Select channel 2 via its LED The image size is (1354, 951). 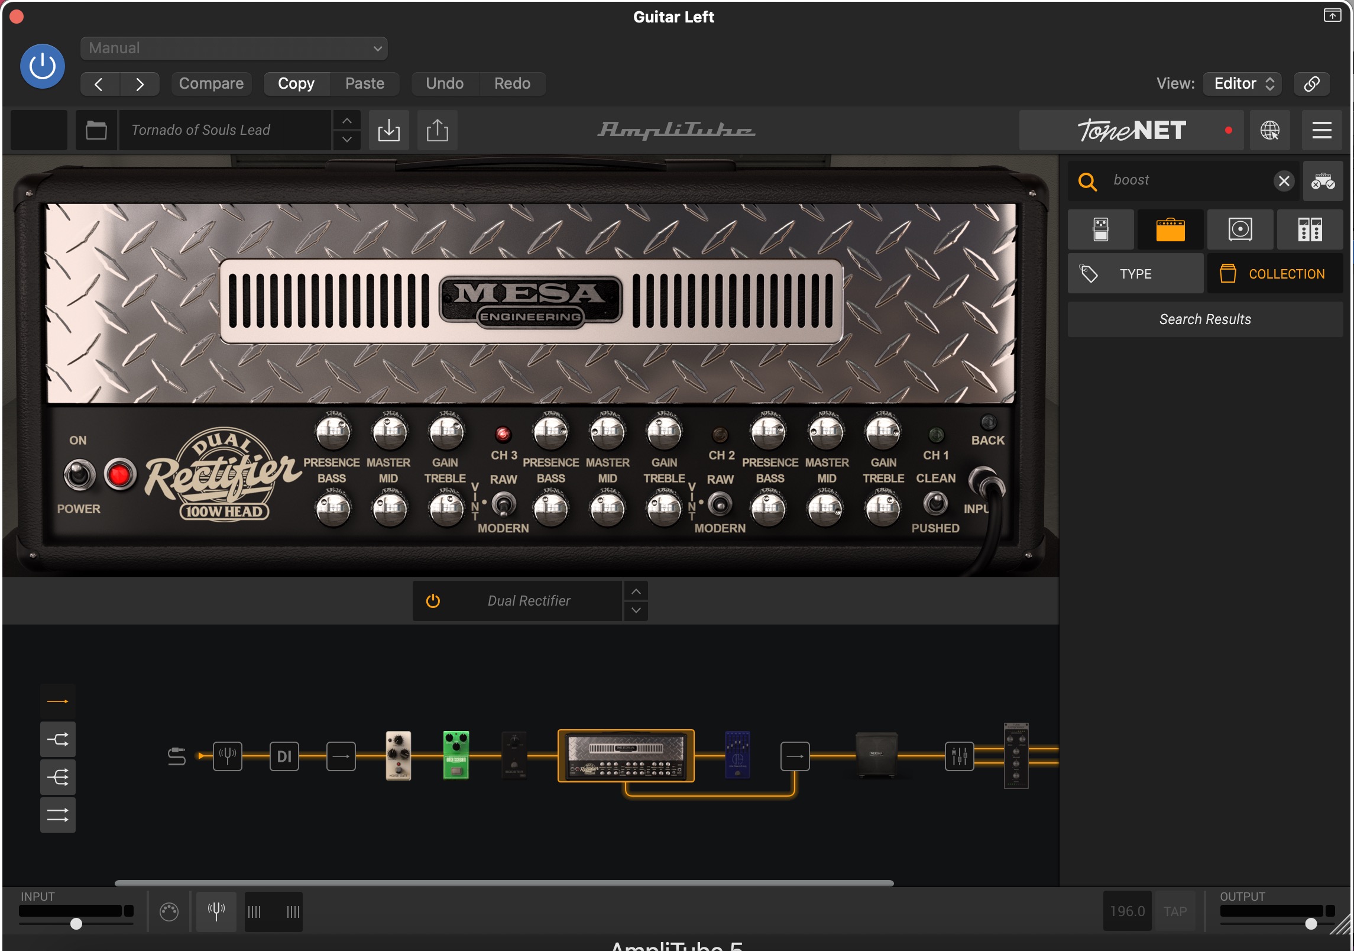click(720, 435)
